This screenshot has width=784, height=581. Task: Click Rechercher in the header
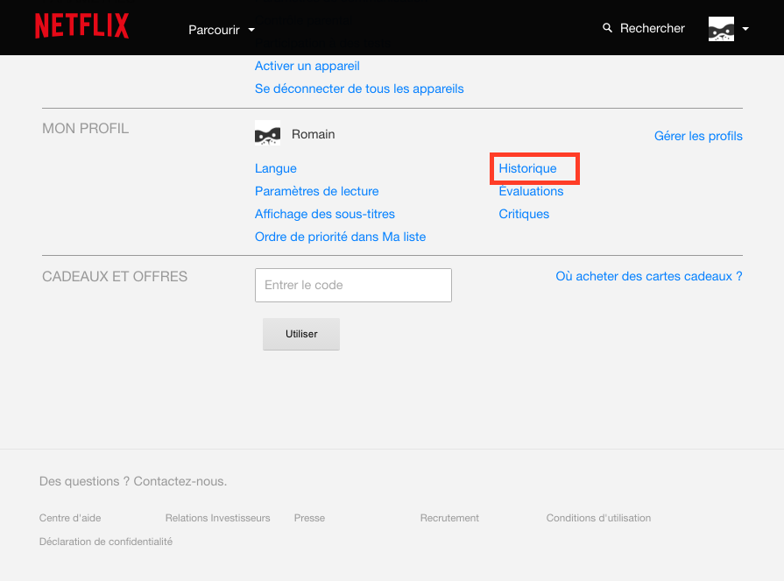pyautogui.click(x=652, y=29)
